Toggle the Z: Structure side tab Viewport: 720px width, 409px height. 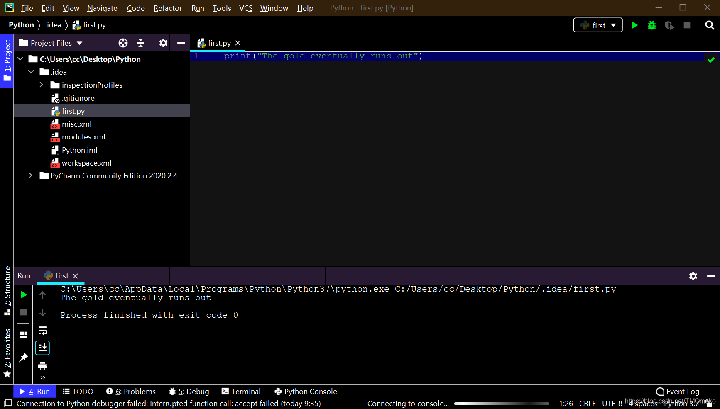point(7,291)
